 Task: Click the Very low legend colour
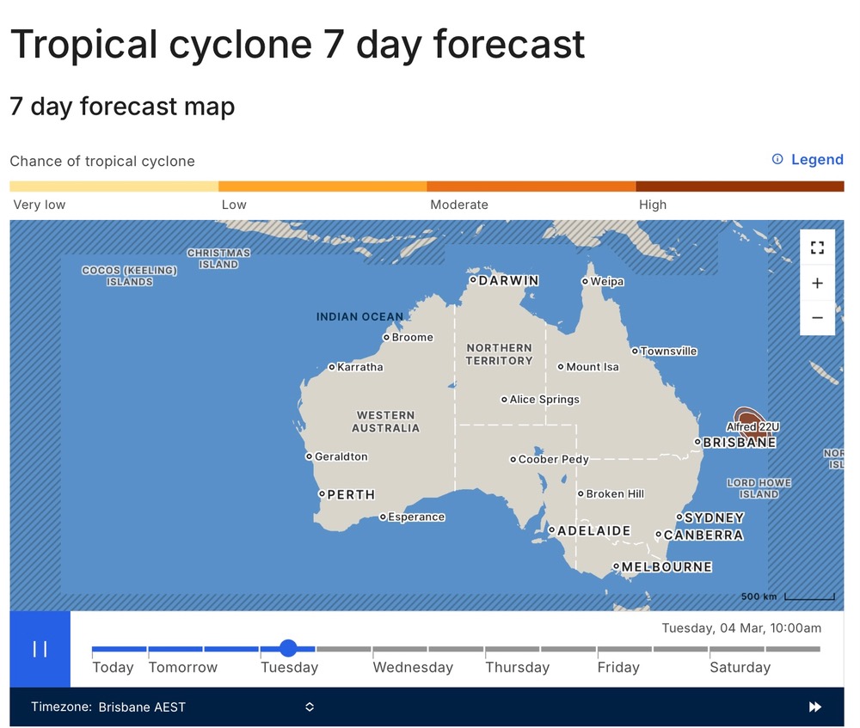click(114, 187)
